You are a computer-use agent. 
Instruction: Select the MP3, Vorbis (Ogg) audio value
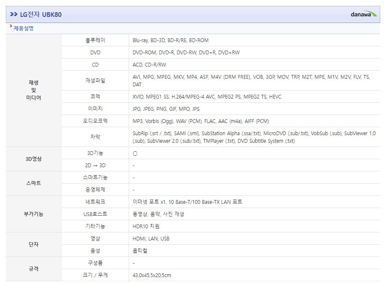(201, 121)
